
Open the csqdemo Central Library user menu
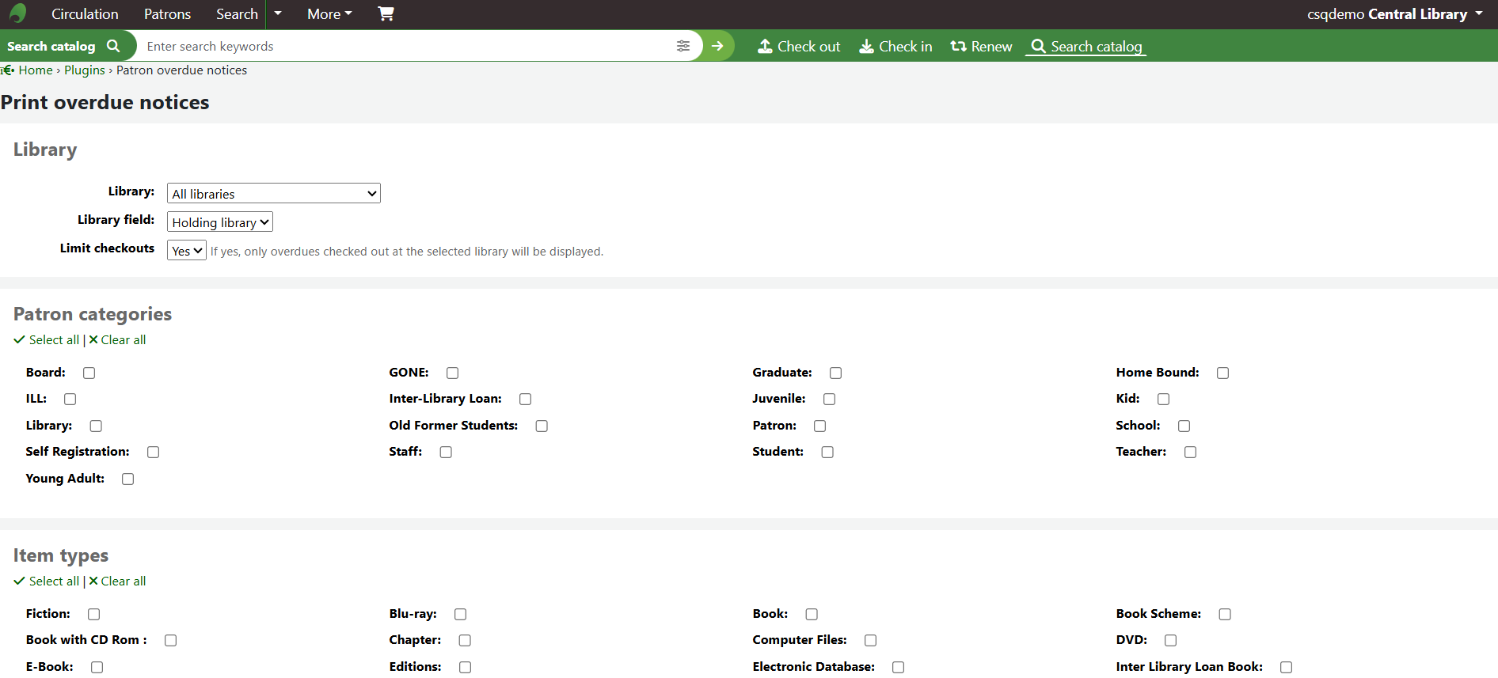1395,14
